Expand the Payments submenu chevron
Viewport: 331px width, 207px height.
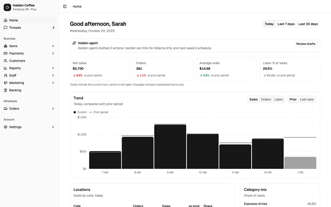[53, 53]
